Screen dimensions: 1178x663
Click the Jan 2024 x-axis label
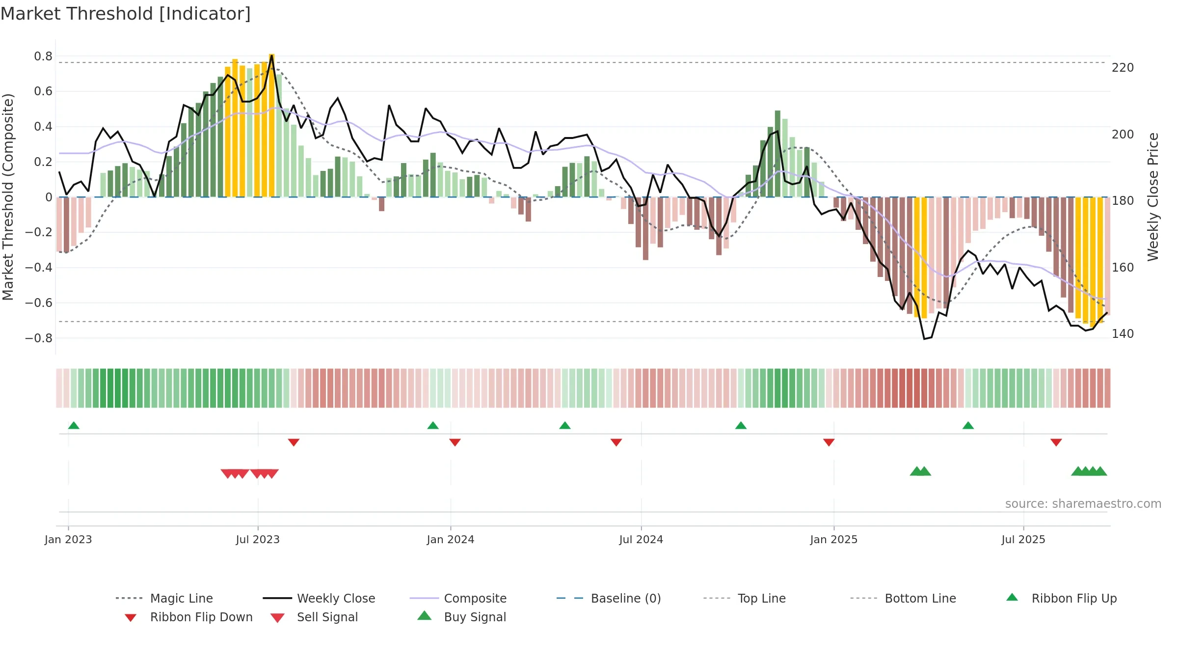point(451,539)
